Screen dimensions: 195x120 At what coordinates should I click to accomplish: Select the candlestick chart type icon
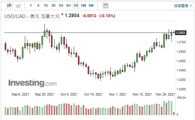9,6
